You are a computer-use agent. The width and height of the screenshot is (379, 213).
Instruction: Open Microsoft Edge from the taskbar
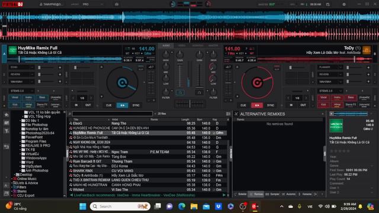click(x=182, y=206)
